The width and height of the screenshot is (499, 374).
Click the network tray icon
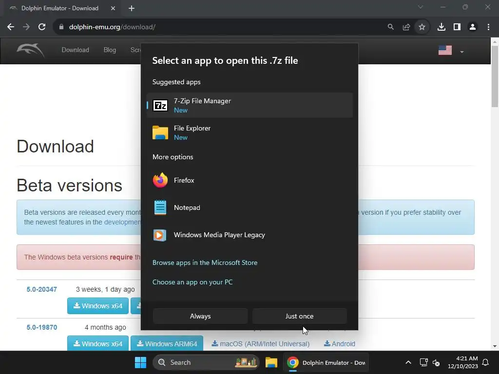[x=423, y=362]
